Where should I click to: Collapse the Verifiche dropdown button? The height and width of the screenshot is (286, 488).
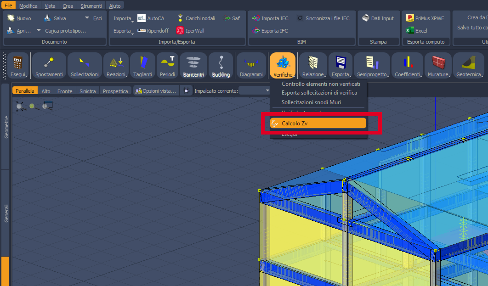pos(283,66)
